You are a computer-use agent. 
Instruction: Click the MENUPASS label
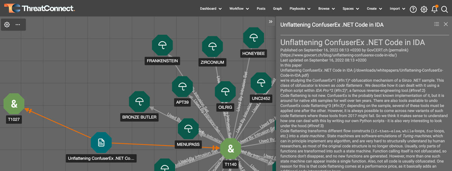point(188,144)
